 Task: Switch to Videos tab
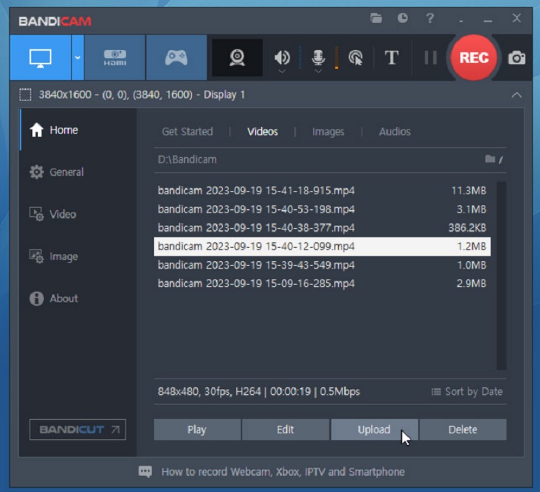(x=263, y=132)
